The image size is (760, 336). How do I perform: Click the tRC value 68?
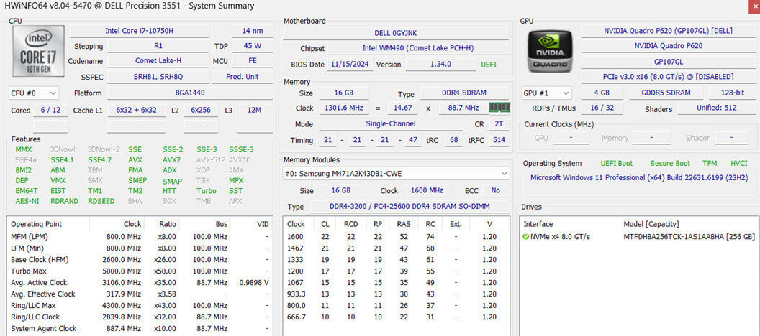pos(453,140)
